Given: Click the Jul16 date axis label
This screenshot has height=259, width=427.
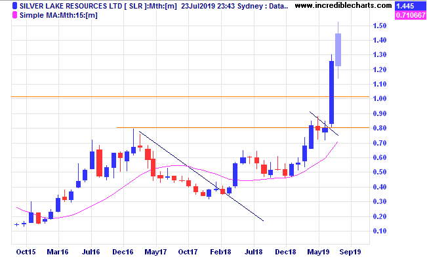Looking at the screenshot, I should [91, 252].
